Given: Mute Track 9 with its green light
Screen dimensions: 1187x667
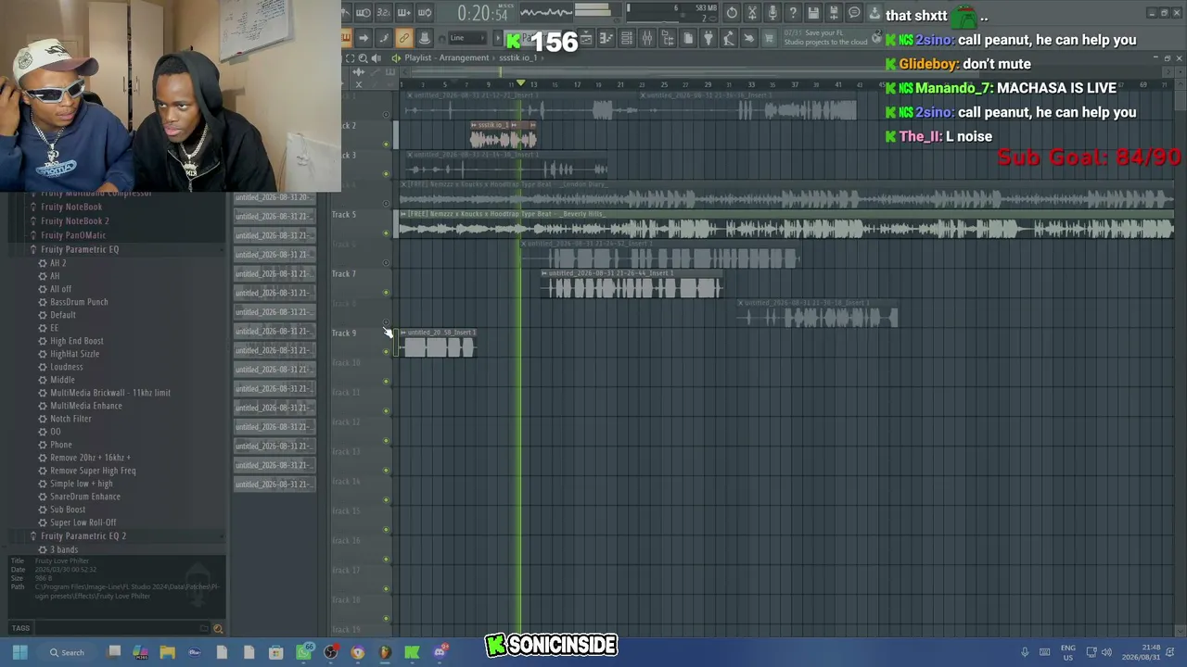Looking at the screenshot, I should pyautogui.click(x=387, y=352).
